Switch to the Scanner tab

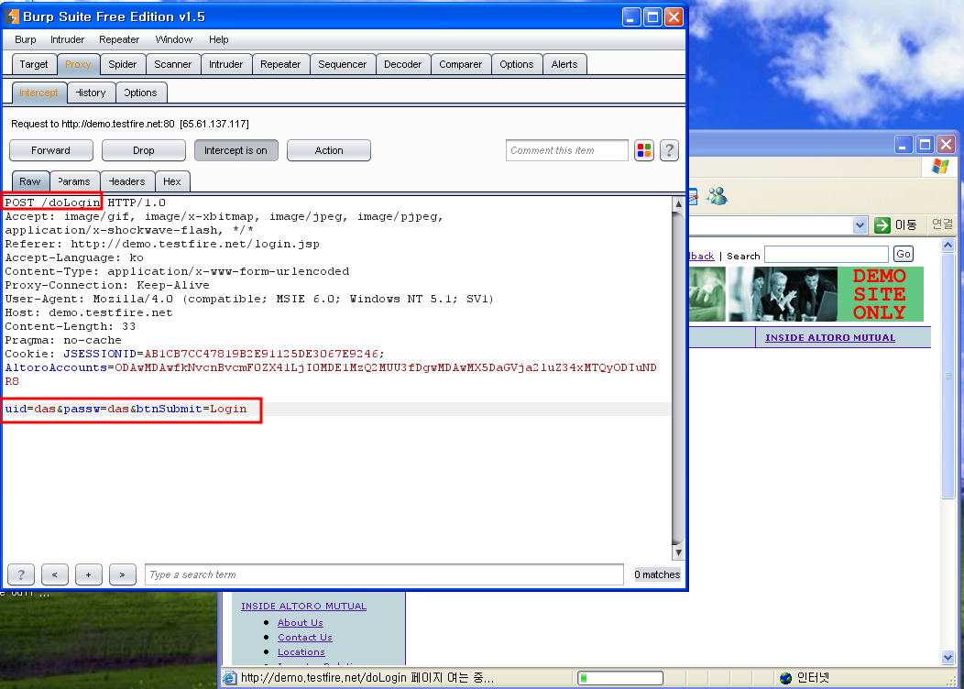(173, 64)
